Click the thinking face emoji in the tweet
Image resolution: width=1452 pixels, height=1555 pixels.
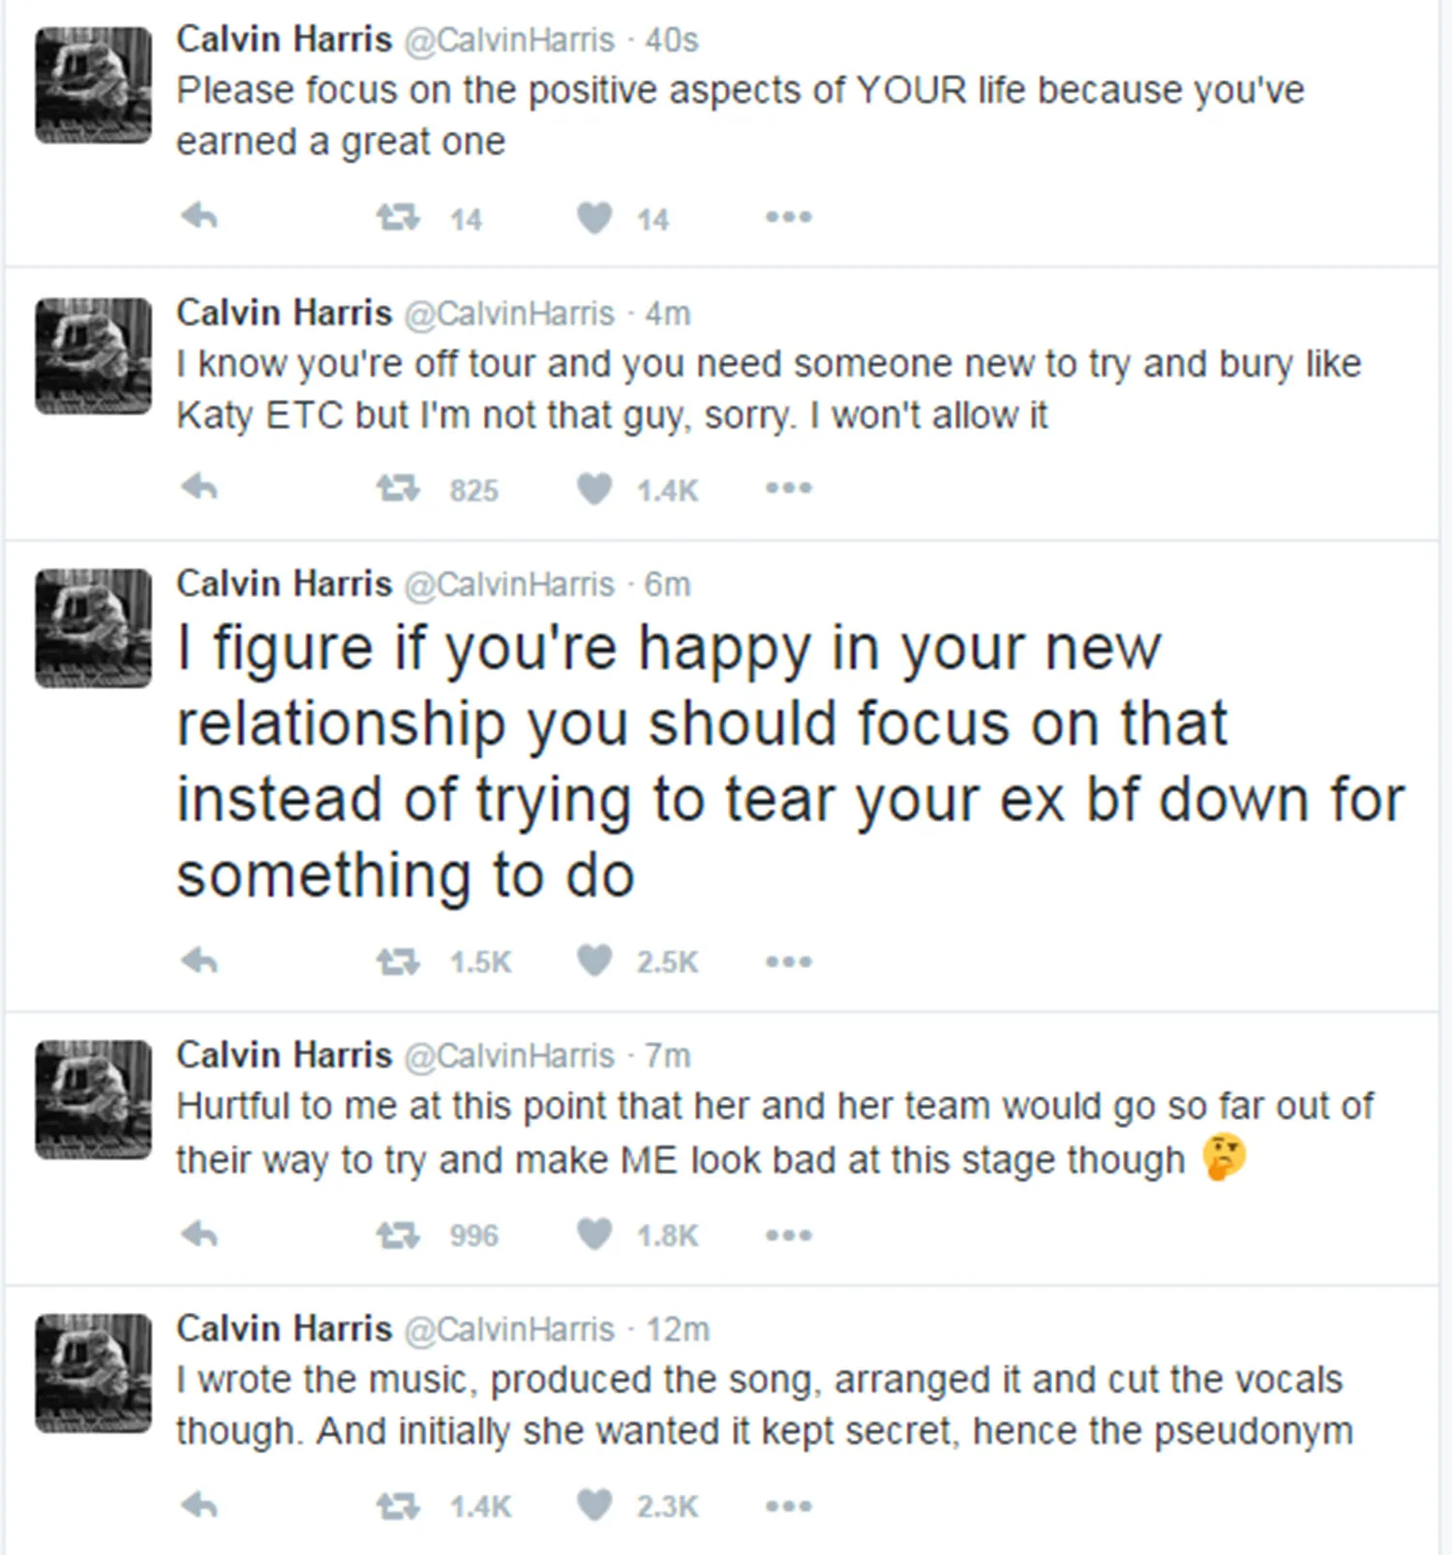1223,1158
